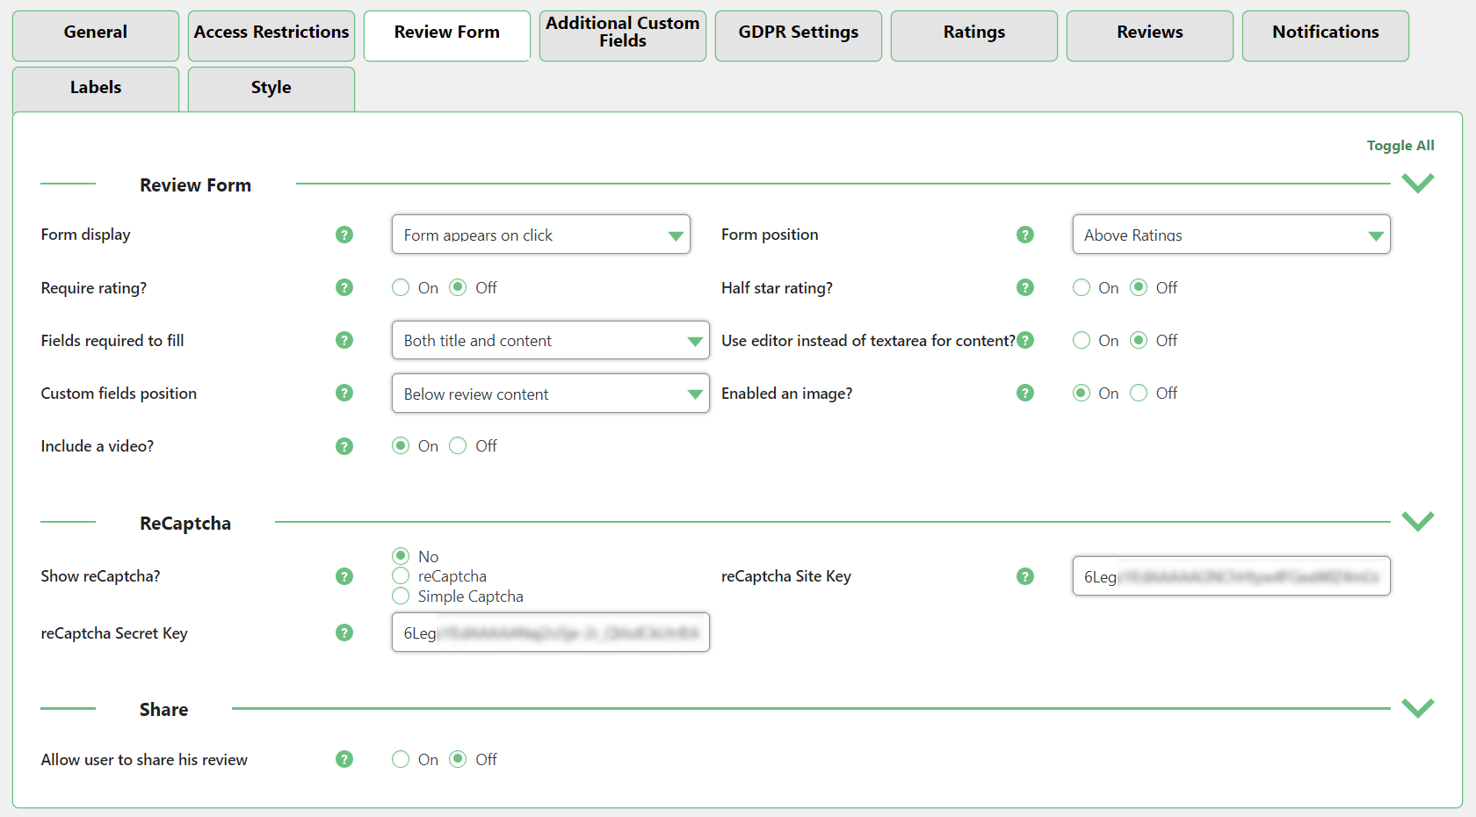
Task: Select Simple Captcha radio option
Action: coord(401,596)
